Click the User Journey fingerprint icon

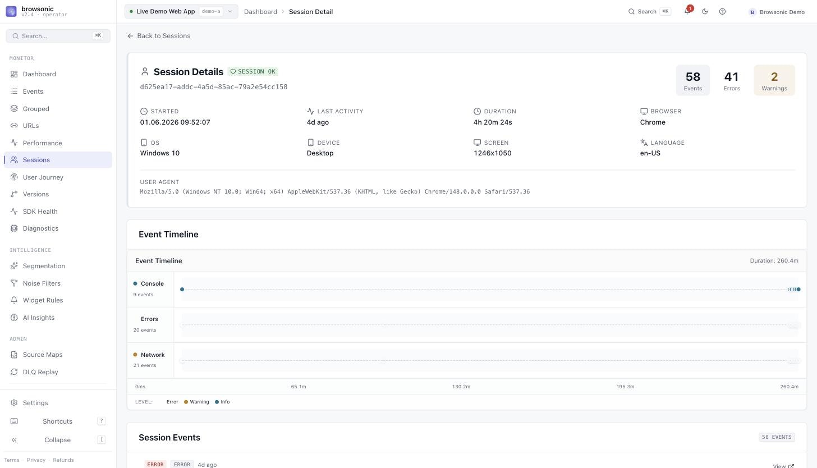point(14,177)
